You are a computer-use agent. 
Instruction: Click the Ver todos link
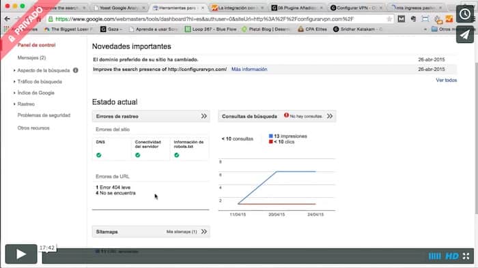pyautogui.click(x=447, y=80)
